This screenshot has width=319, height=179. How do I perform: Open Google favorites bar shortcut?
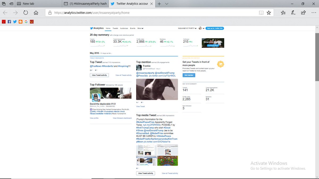tap(26, 22)
